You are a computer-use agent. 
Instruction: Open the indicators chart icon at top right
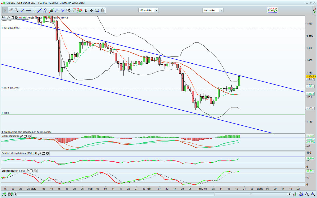click(x=272, y=10)
